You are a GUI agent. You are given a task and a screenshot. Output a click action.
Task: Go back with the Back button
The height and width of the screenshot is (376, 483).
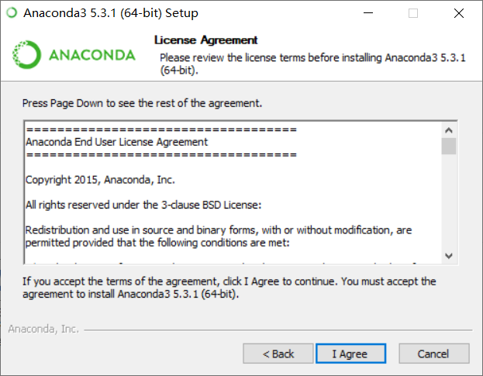tap(278, 354)
